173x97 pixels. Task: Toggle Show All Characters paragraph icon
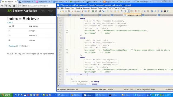(125, 11)
